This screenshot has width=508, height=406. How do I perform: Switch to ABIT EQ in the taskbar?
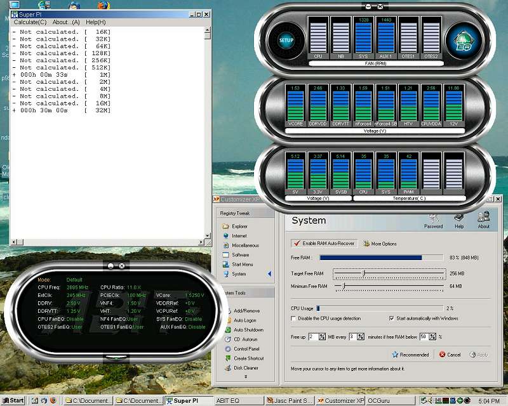(x=239, y=400)
